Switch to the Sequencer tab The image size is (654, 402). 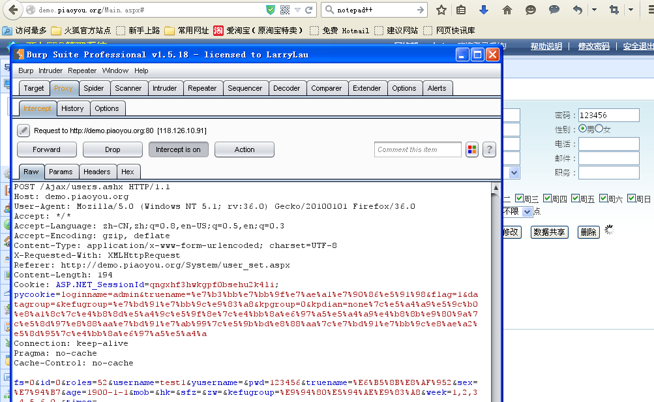pyautogui.click(x=245, y=88)
